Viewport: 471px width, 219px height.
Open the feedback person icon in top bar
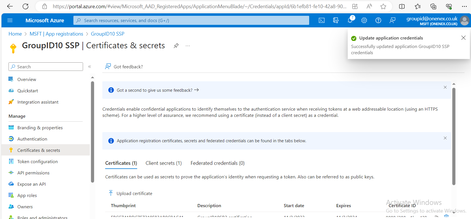click(392, 20)
